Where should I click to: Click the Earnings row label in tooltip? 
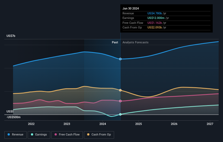coord(128,18)
